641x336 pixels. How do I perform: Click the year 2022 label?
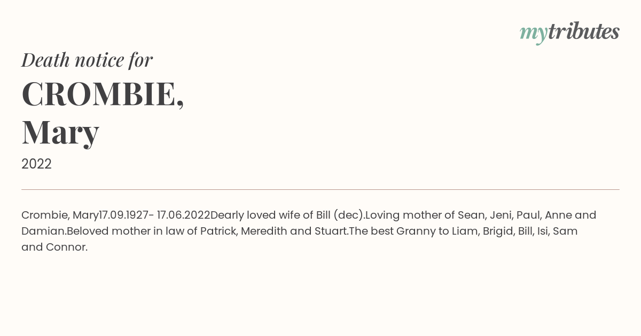pos(36,164)
